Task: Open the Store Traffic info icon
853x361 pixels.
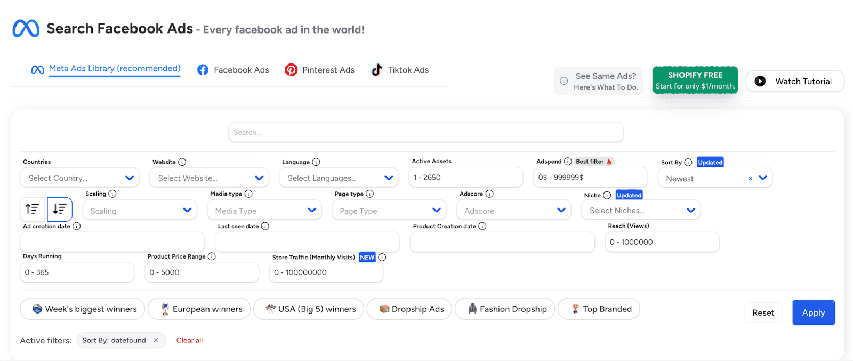Action: pyautogui.click(x=382, y=257)
